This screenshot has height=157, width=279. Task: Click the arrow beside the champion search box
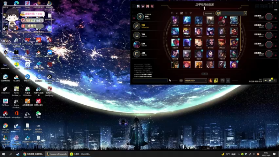(x=246, y=13)
